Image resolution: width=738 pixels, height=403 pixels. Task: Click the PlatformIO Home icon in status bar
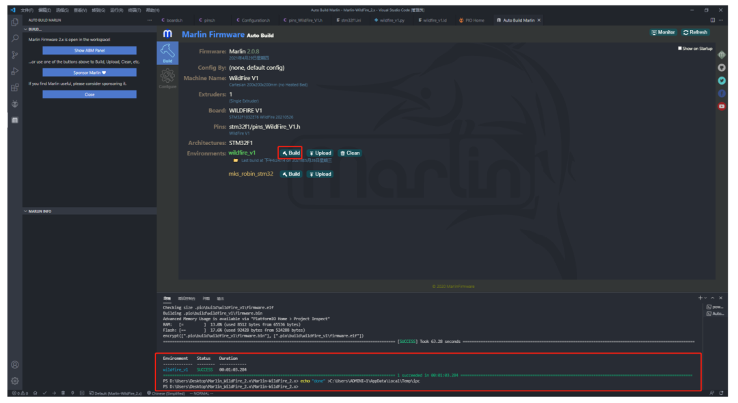(x=36, y=393)
